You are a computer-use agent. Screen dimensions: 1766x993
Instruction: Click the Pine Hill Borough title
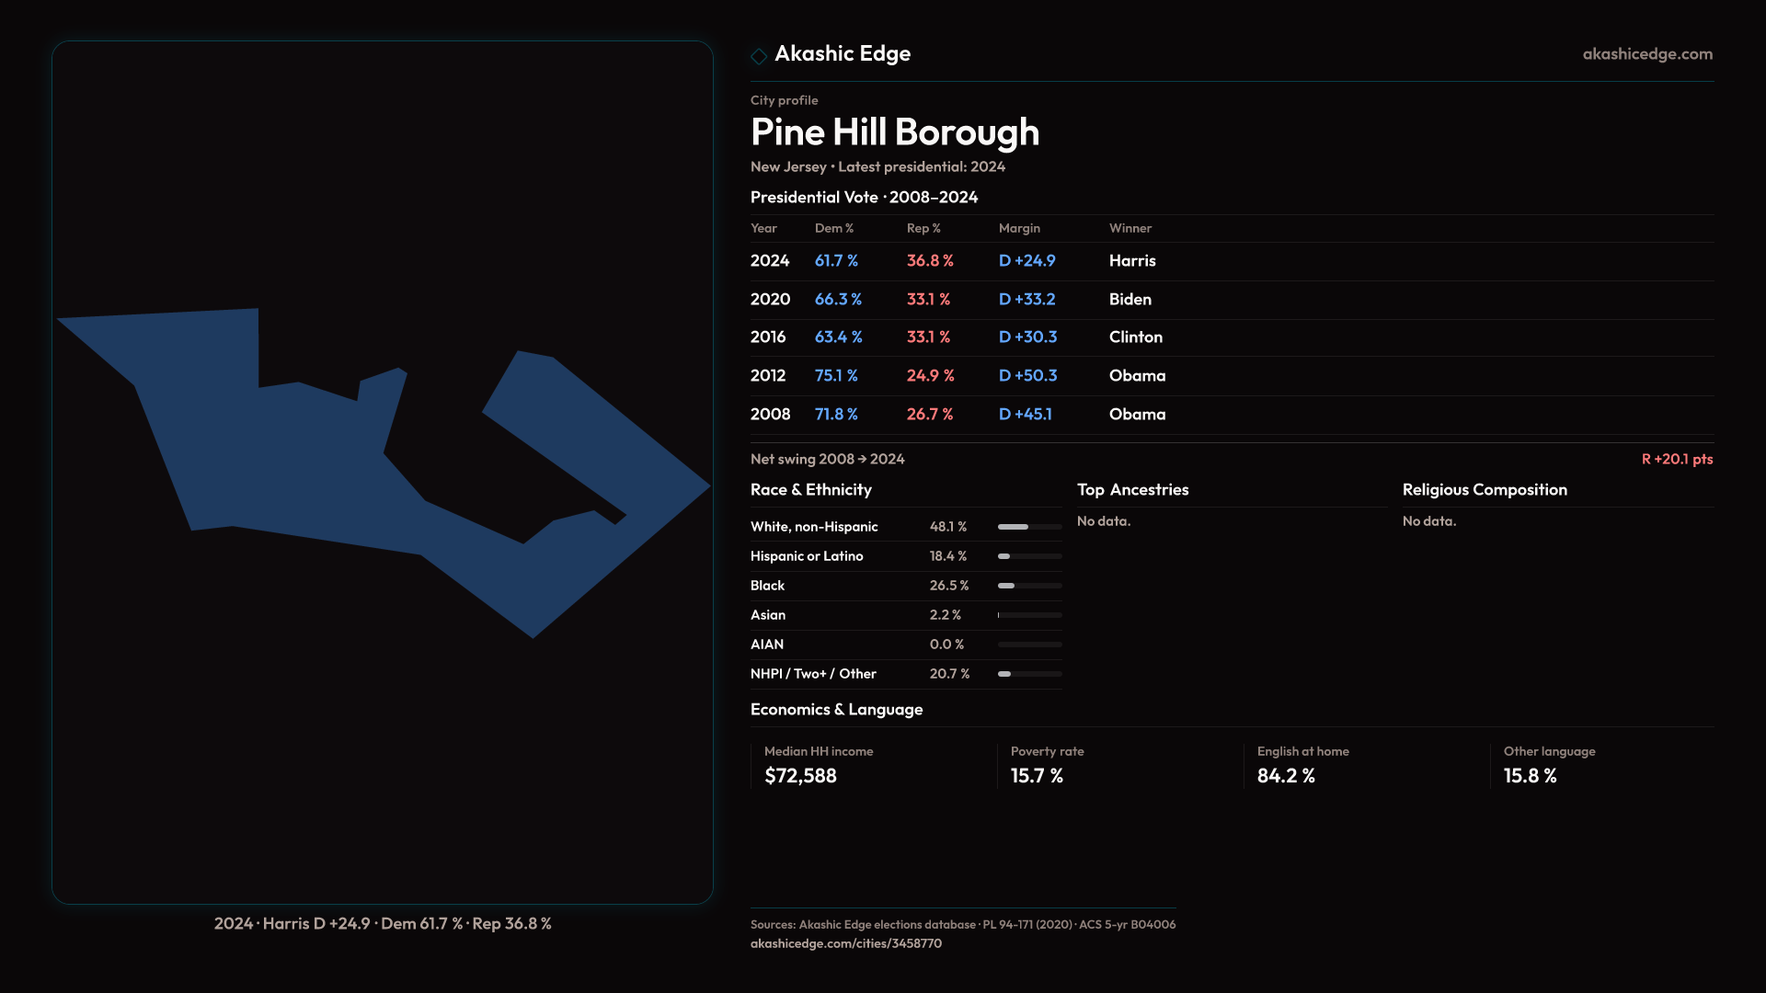(894, 132)
